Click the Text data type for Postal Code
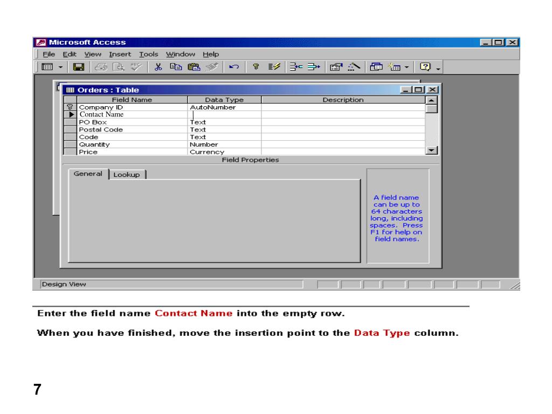 tap(197, 129)
